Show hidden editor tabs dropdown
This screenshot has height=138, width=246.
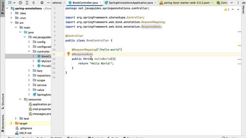tap(231, 3)
